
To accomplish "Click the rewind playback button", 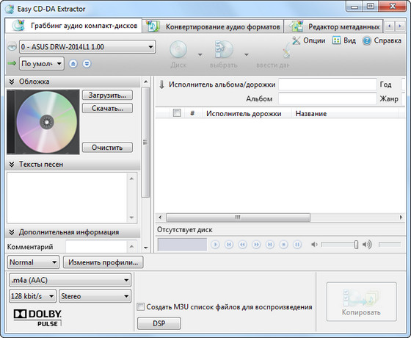I will [x=242, y=245].
